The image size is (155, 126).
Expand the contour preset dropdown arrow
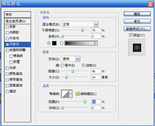click(71, 94)
